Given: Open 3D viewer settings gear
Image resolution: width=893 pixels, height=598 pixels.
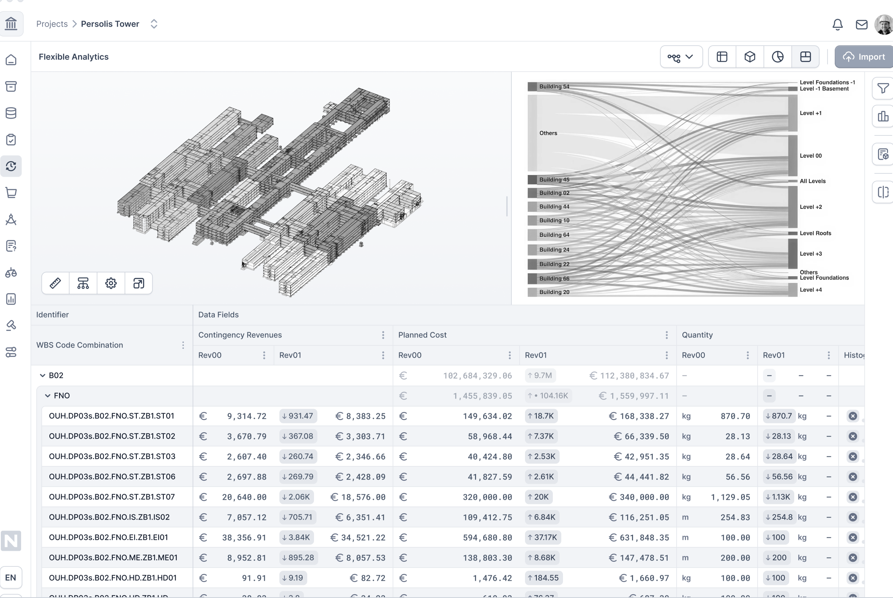Looking at the screenshot, I should 111,283.
